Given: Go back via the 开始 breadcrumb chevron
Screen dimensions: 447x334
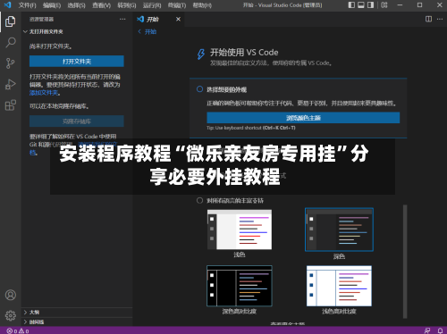Looking at the screenshot, I should (x=139, y=31).
